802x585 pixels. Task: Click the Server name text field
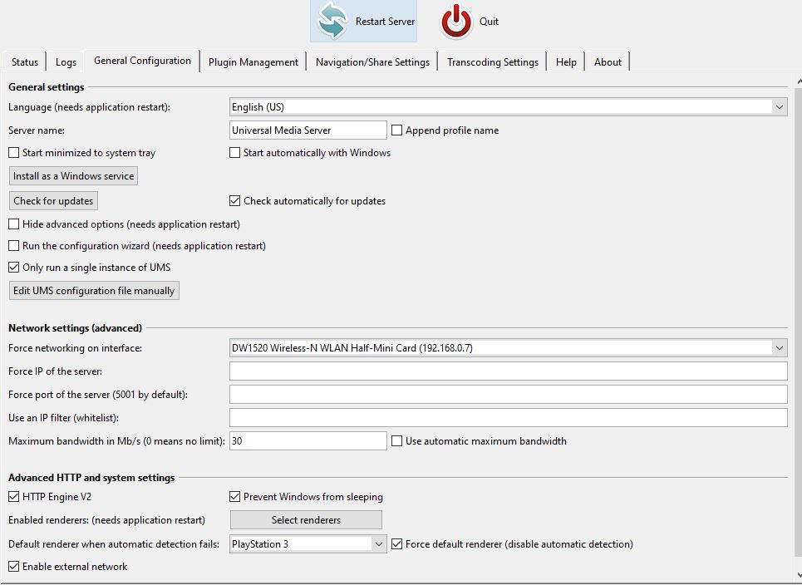[308, 130]
